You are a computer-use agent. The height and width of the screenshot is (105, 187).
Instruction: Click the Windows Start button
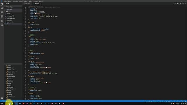[x=2, y=104]
